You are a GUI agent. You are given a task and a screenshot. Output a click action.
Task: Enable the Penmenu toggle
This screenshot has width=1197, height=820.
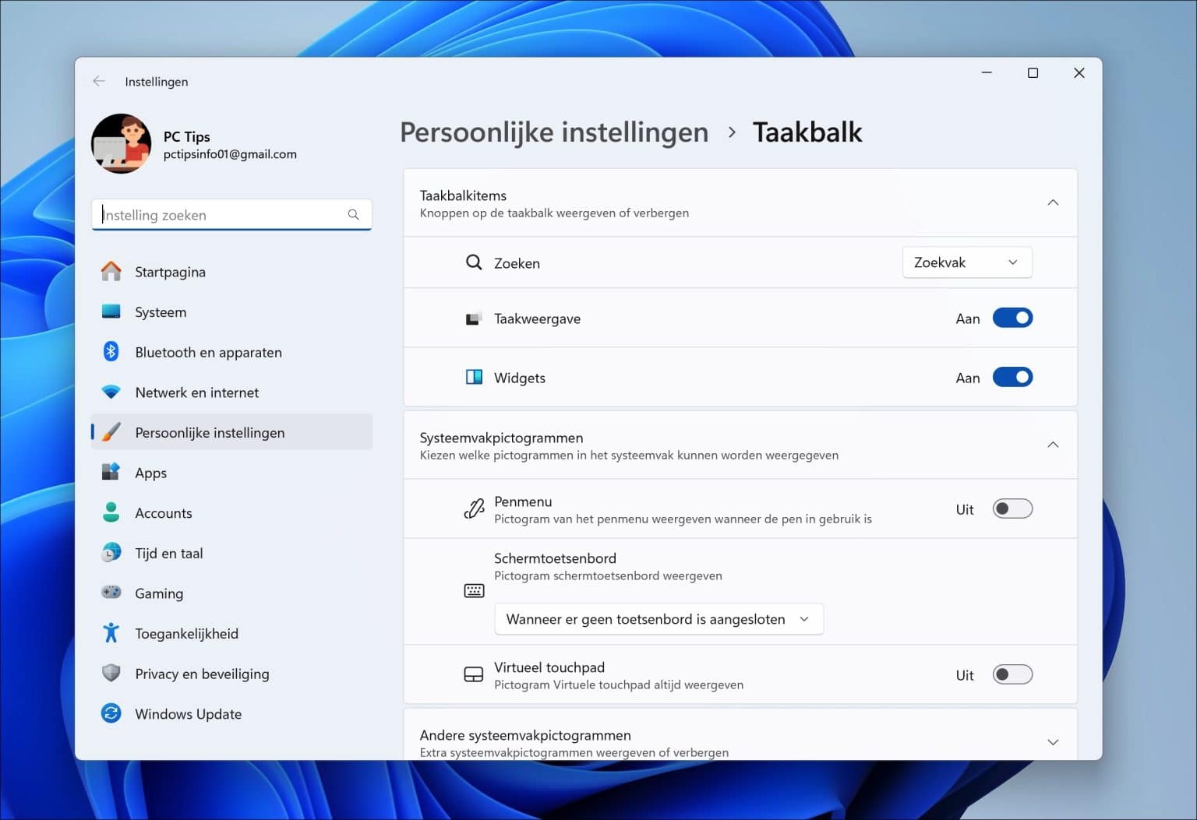pyautogui.click(x=1012, y=509)
